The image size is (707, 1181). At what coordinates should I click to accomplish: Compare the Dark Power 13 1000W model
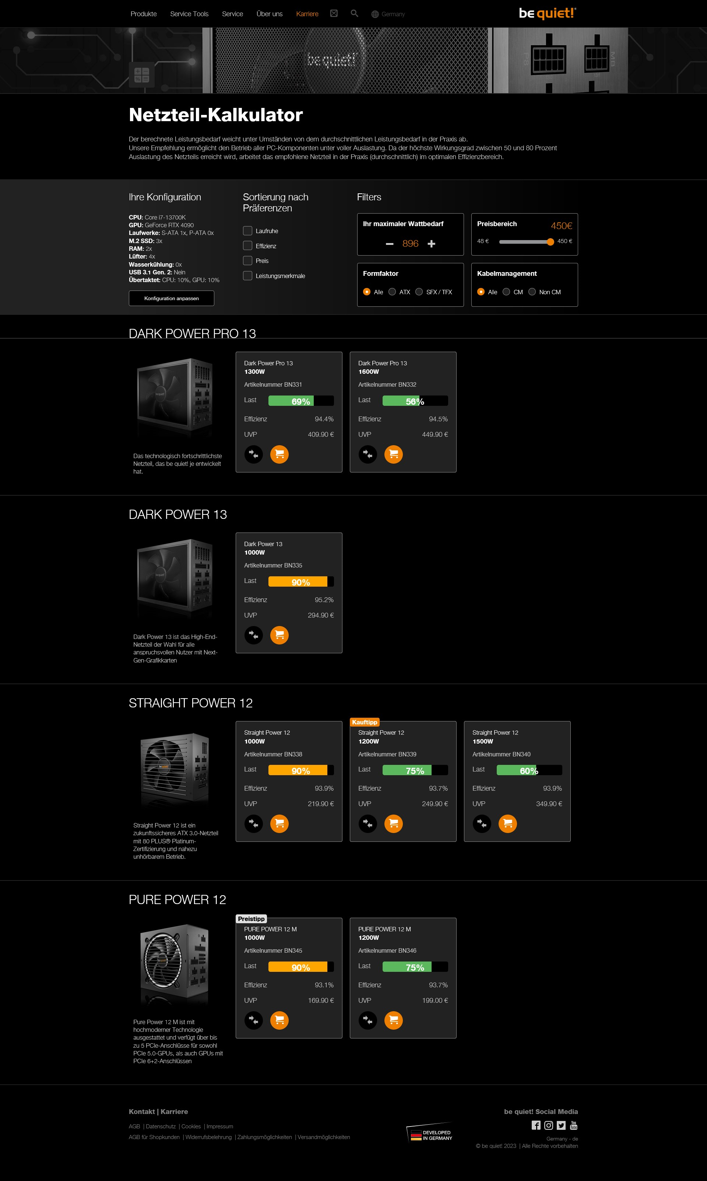pos(253,635)
